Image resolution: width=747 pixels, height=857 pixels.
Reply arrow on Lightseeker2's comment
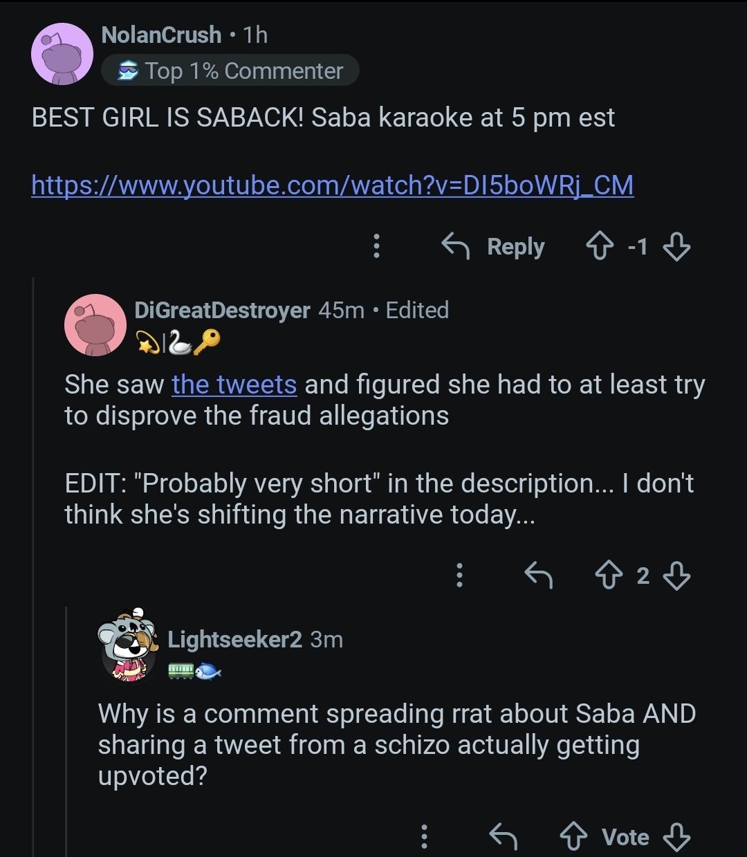[503, 837]
